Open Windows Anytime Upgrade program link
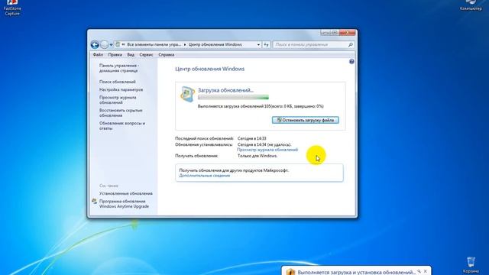 click(x=124, y=204)
